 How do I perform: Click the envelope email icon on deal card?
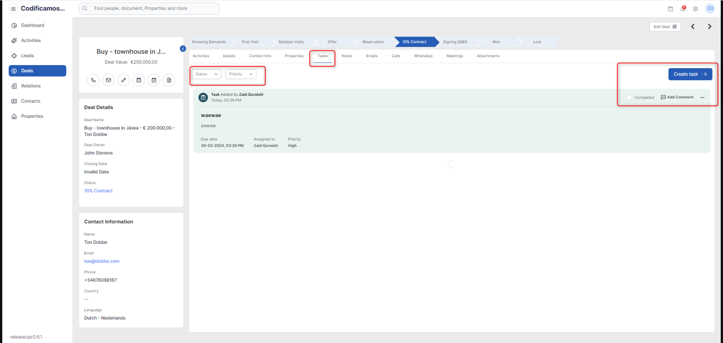click(x=108, y=80)
